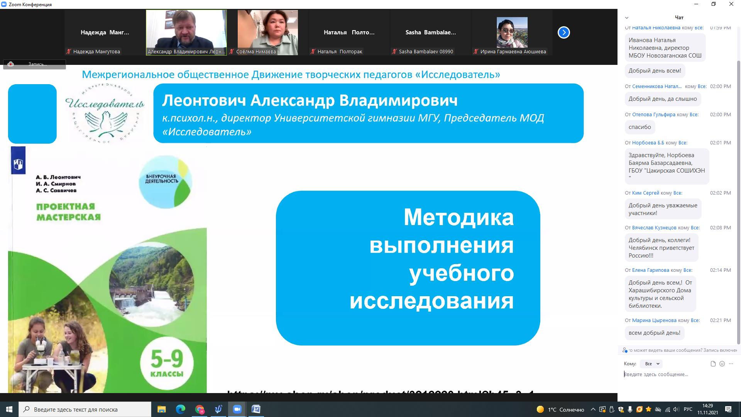Click the next participants arrow button
The image size is (741, 417).
click(563, 32)
